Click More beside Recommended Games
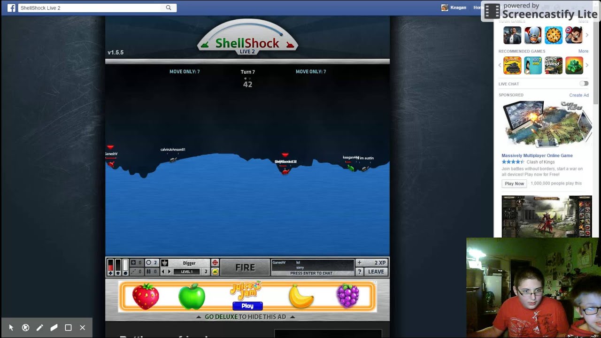 (583, 51)
